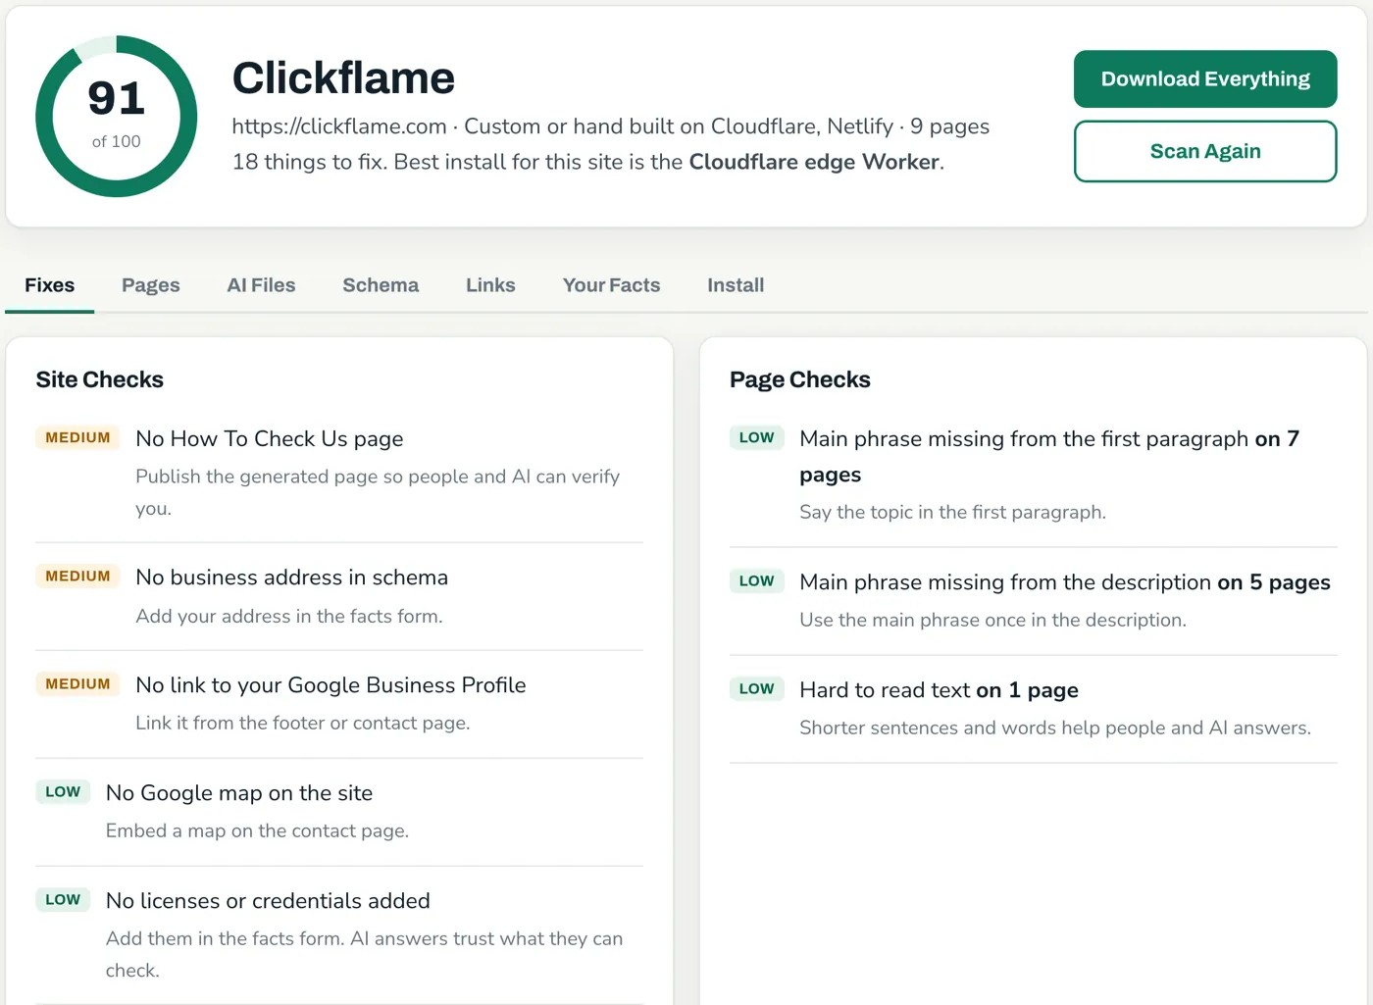Viewport: 1373px width, 1005px height.
Task: Open the AI Files tab
Action: (261, 285)
